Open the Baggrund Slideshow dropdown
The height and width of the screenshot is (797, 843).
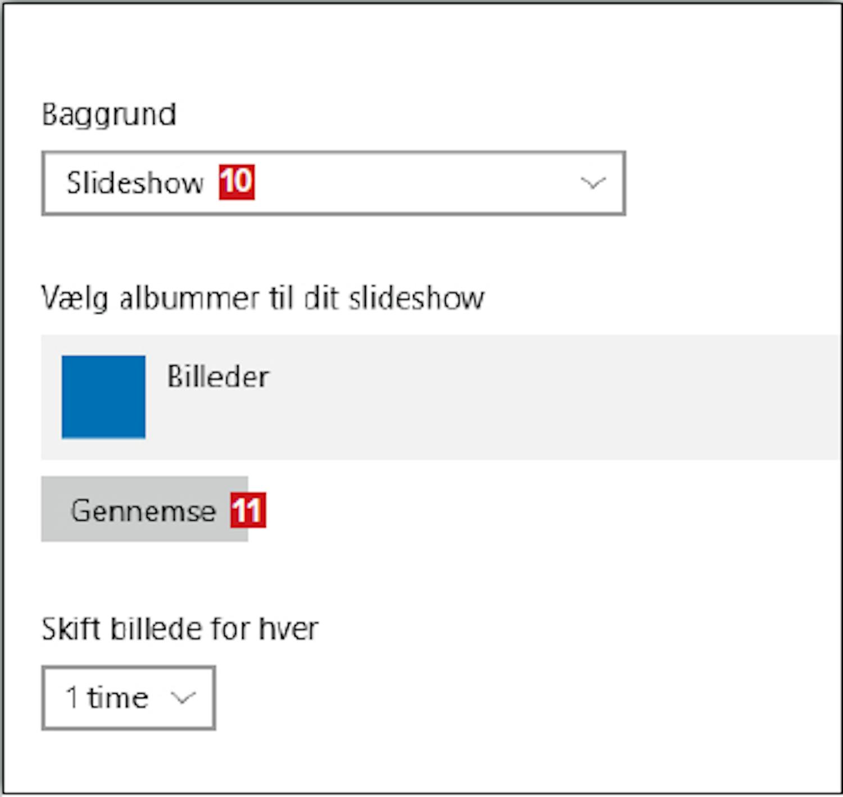(333, 183)
